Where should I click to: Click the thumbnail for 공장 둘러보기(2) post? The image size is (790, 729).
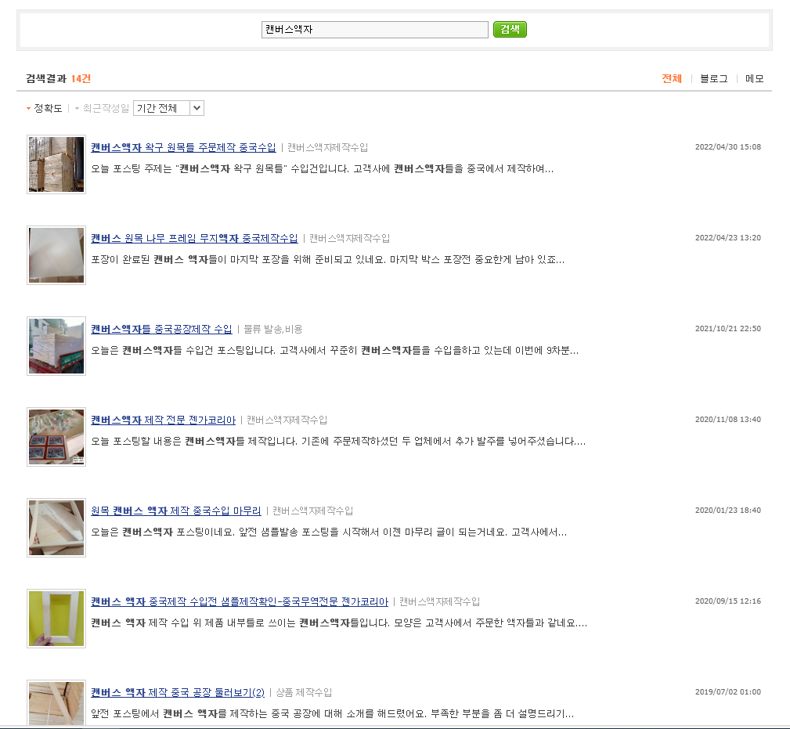click(56, 703)
